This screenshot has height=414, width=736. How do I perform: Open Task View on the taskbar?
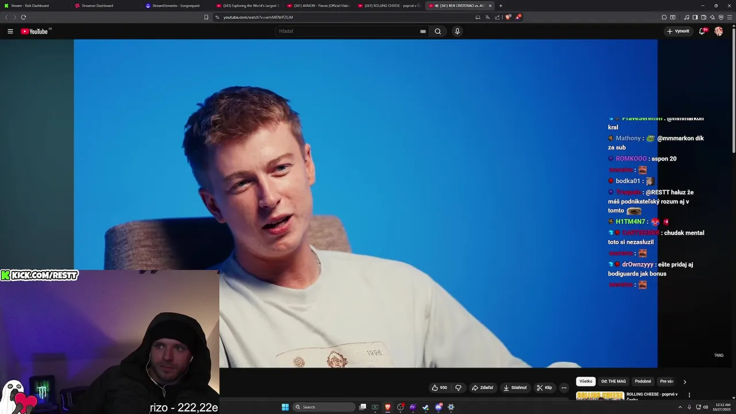tap(363, 407)
